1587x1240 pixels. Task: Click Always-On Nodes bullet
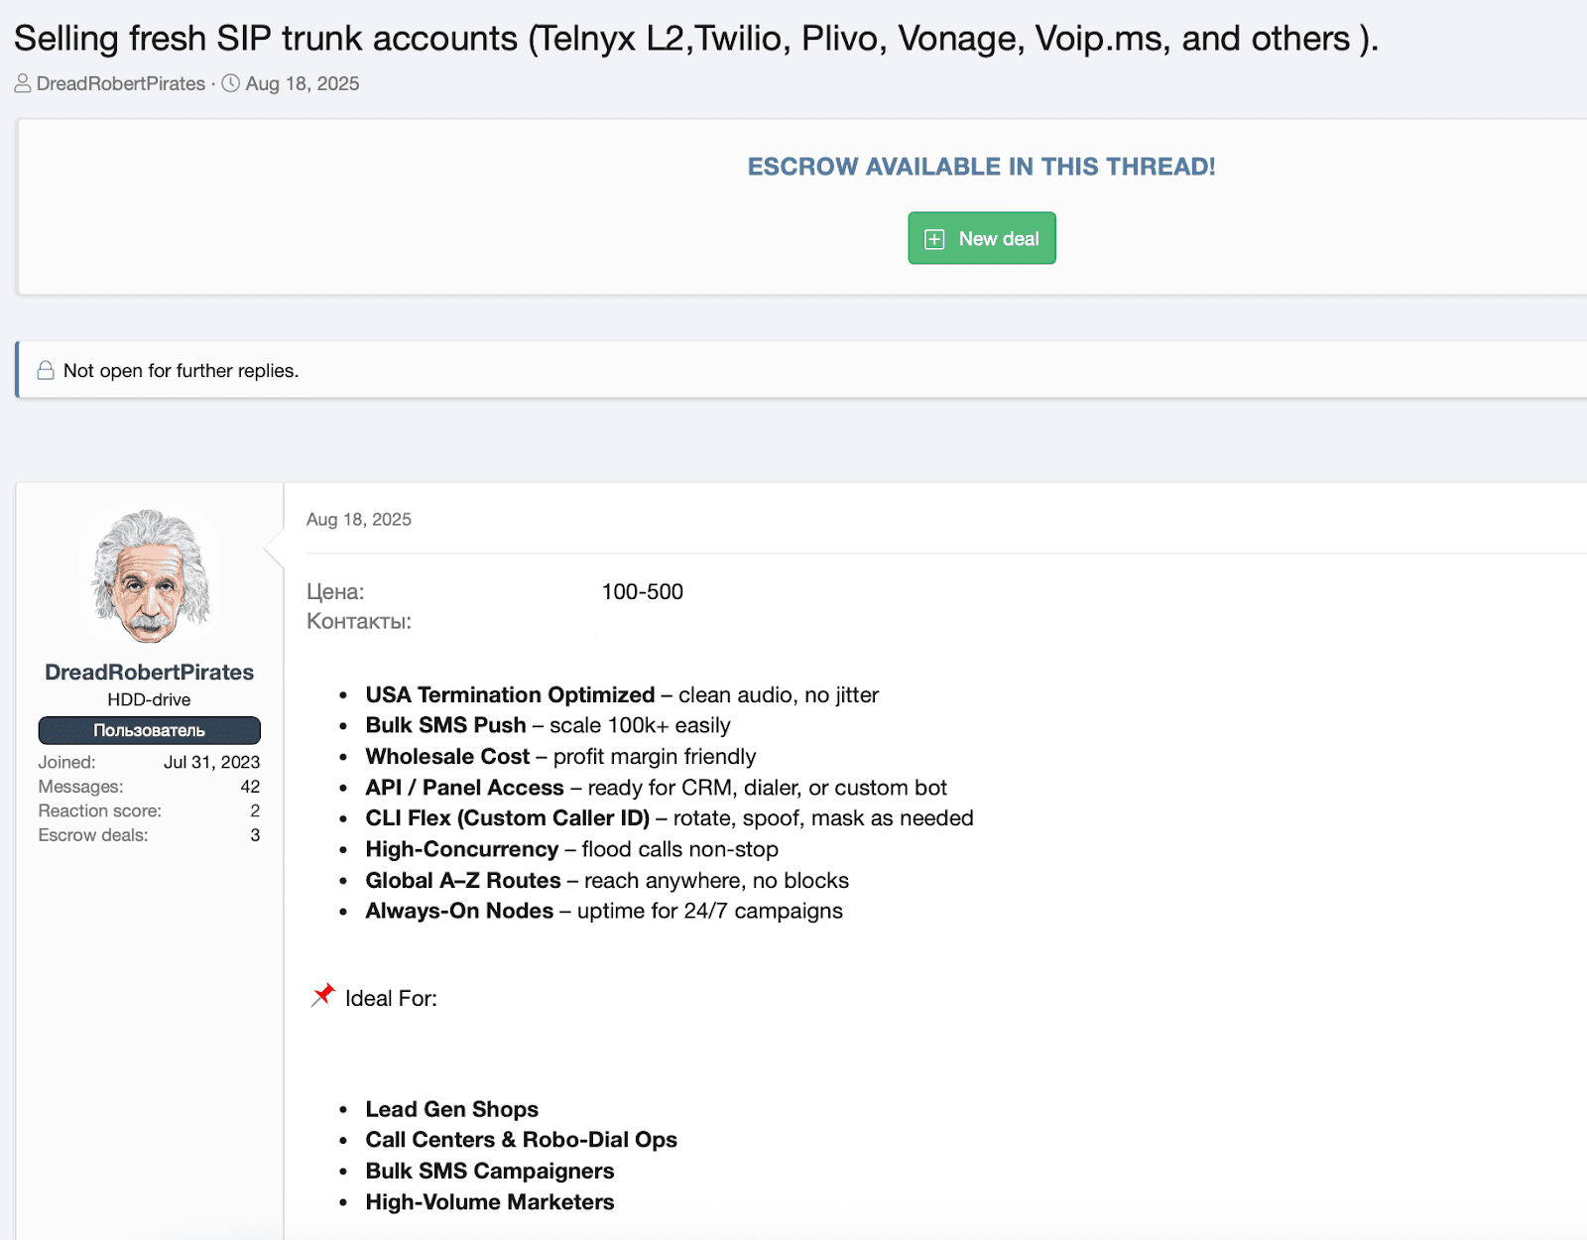click(x=604, y=911)
